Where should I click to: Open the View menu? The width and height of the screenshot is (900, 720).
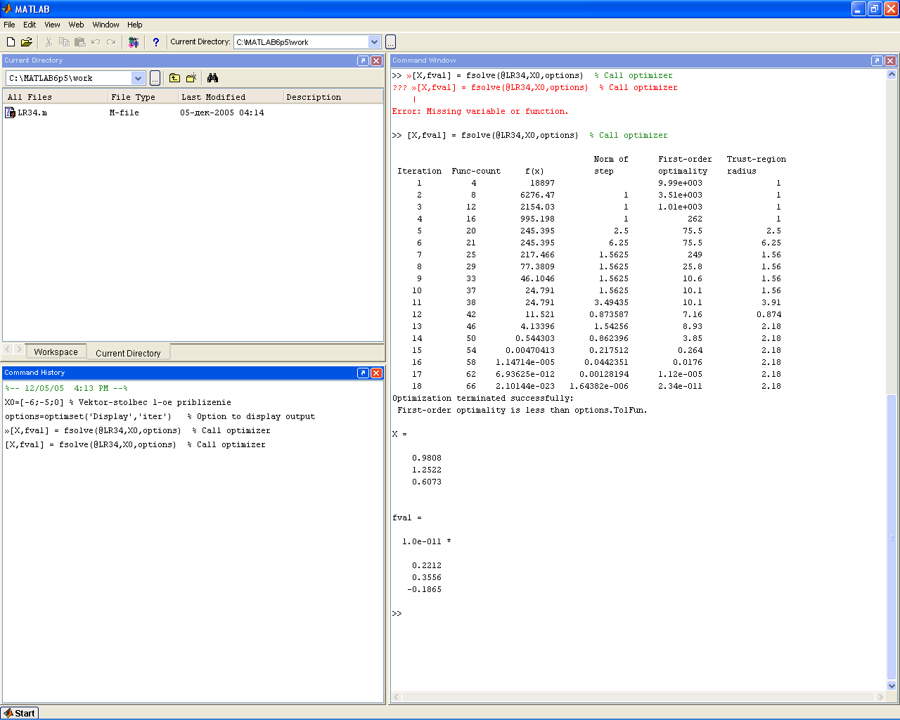pyautogui.click(x=52, y=25)
